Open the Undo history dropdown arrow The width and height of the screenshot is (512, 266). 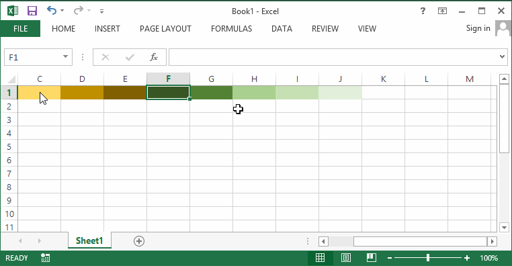point(62,11)
